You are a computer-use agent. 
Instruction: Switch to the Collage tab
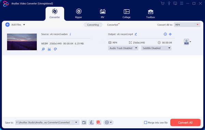pyautogui.click(x=126, y=14)
